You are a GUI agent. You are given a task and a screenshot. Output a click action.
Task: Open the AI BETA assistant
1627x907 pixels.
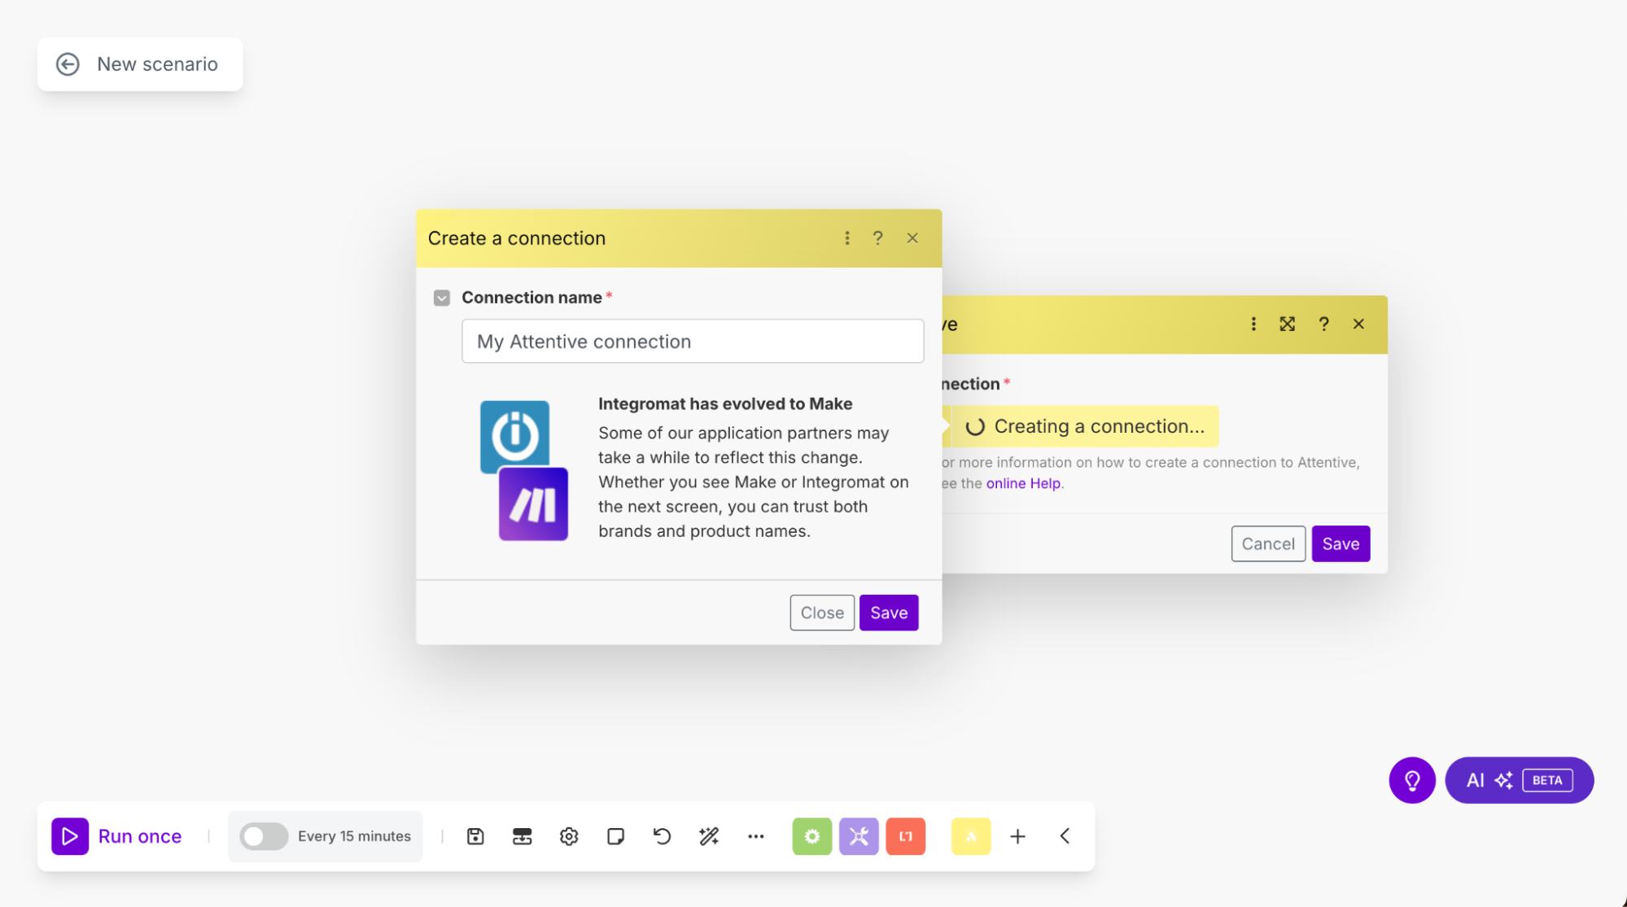coord(1519,780)
